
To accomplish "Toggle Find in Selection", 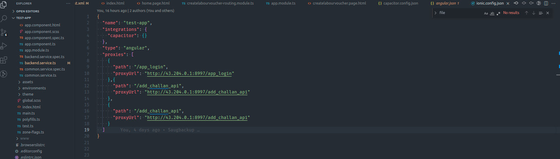I will coord(541,13).
